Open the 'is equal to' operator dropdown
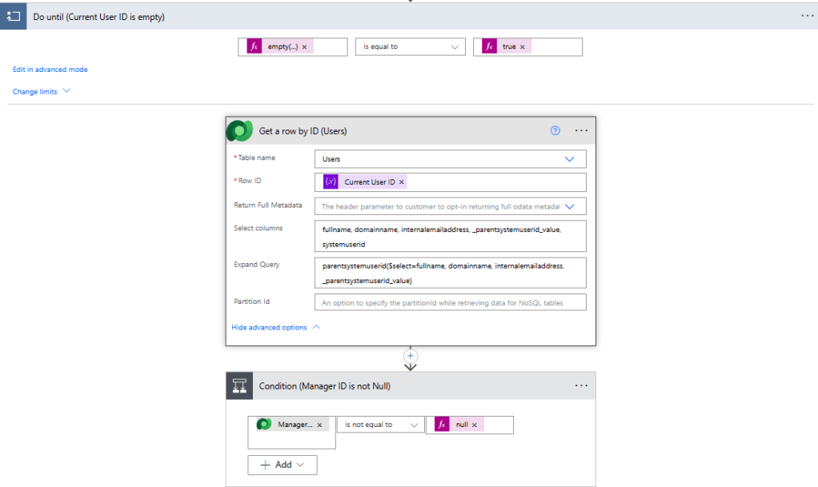 pyautogui.click(x=411, y=47)
